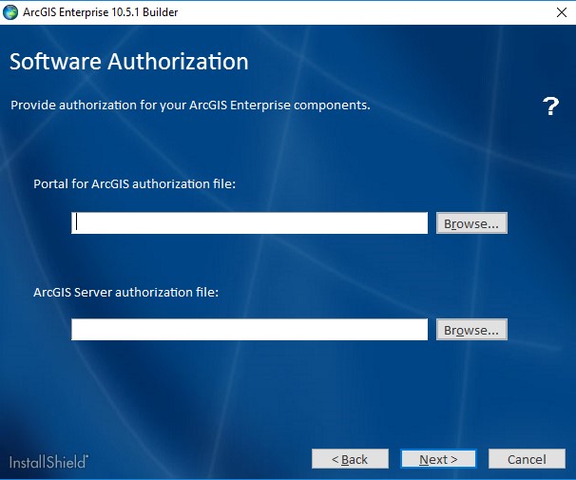This screenshot has height=480, width=576.
Task: Browse for ArcGIS Server authorization file
Action: (x=471, y=330)
